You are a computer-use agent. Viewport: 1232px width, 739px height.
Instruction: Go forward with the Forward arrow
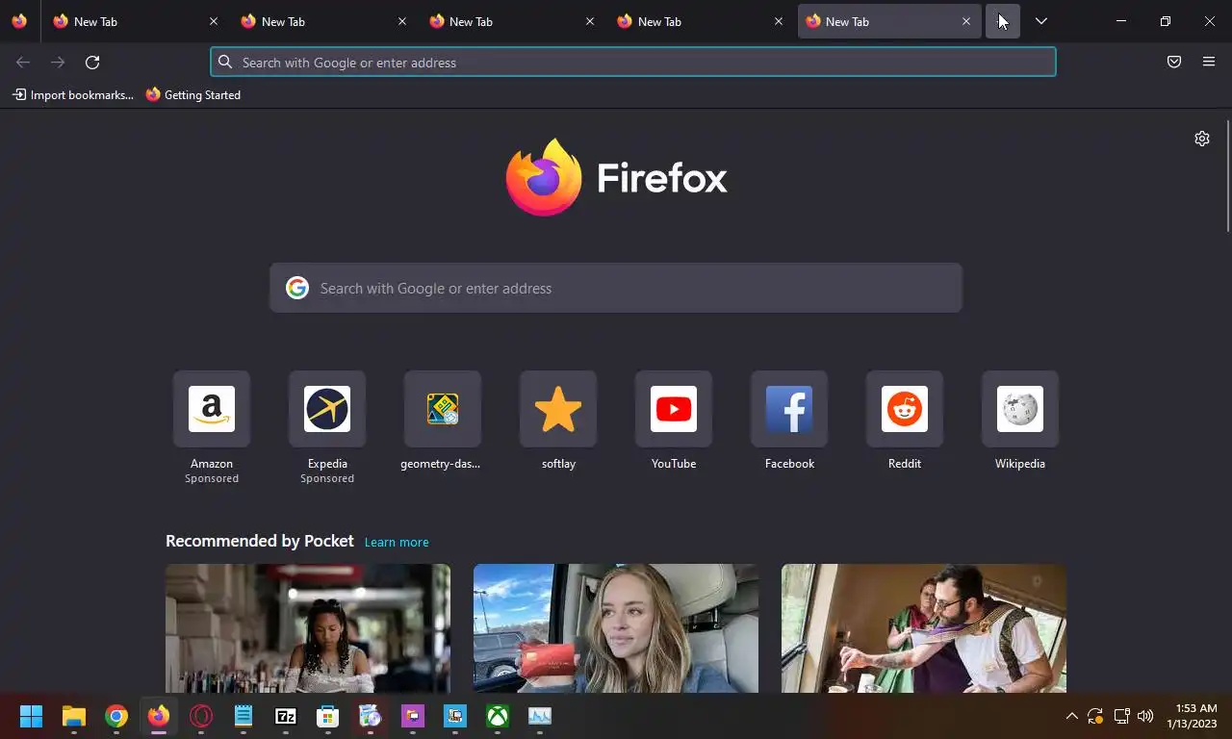58,63
